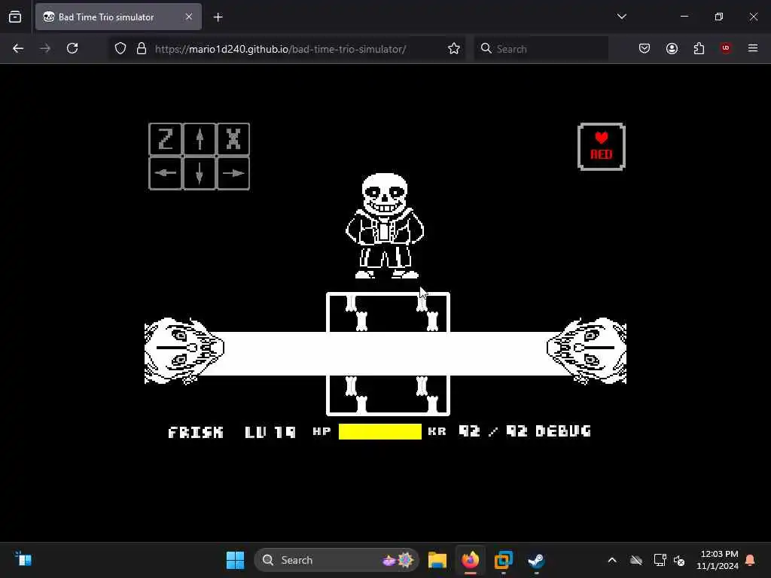This screenshot has height=578, width=771.
Task: Click the browser Search field
Action: tap(541, 49)
